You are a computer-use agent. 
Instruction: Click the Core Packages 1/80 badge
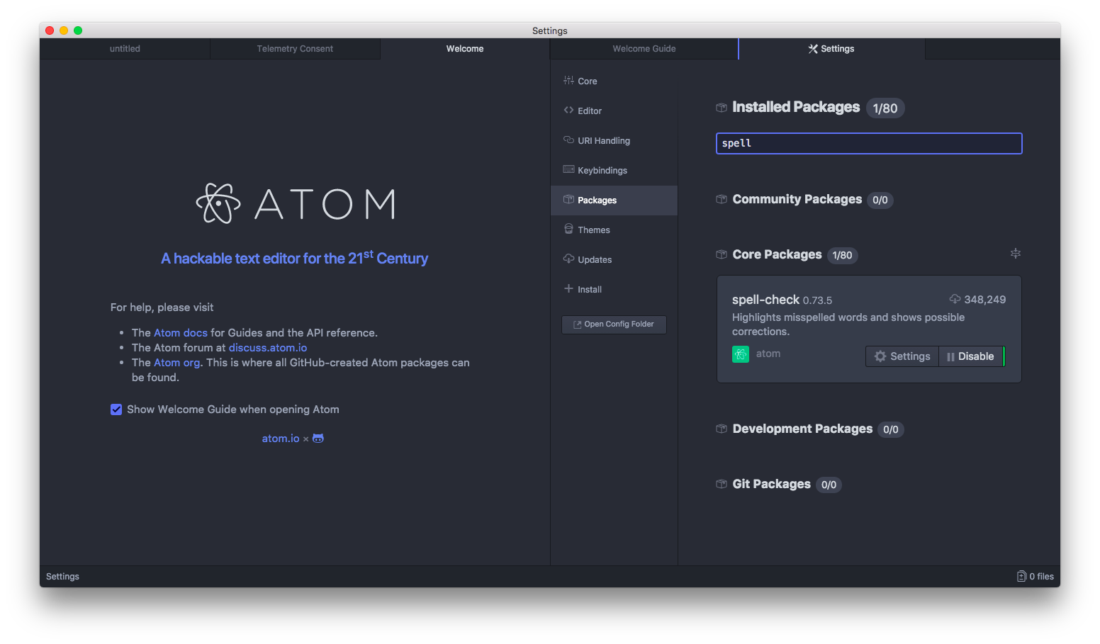[x=843, y=256]
